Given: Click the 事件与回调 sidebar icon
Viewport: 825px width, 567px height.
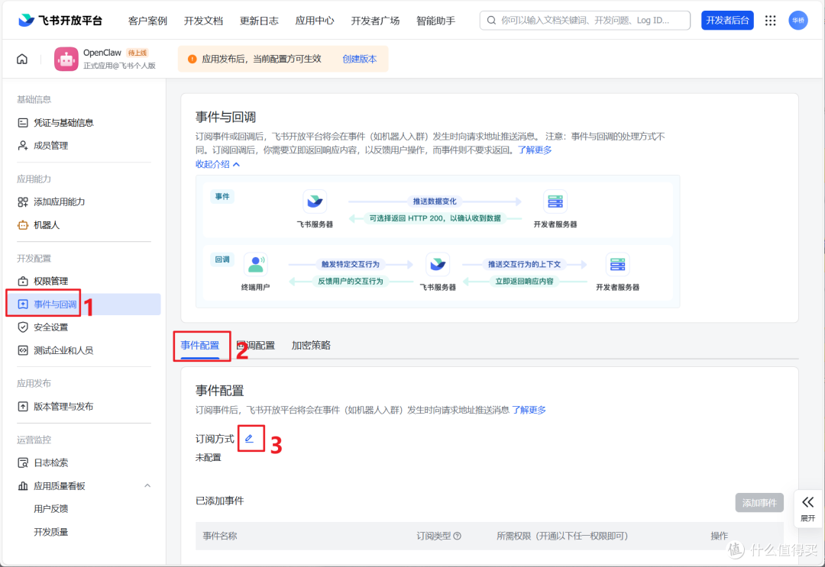Looking at the screenshot, I should click(23, 304).
